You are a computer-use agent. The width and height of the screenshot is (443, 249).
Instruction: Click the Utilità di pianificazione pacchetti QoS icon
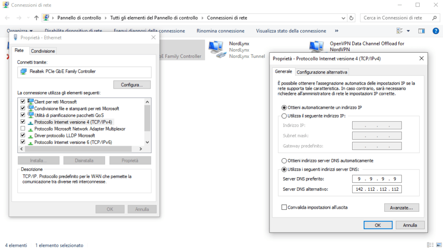pos(31,115)
